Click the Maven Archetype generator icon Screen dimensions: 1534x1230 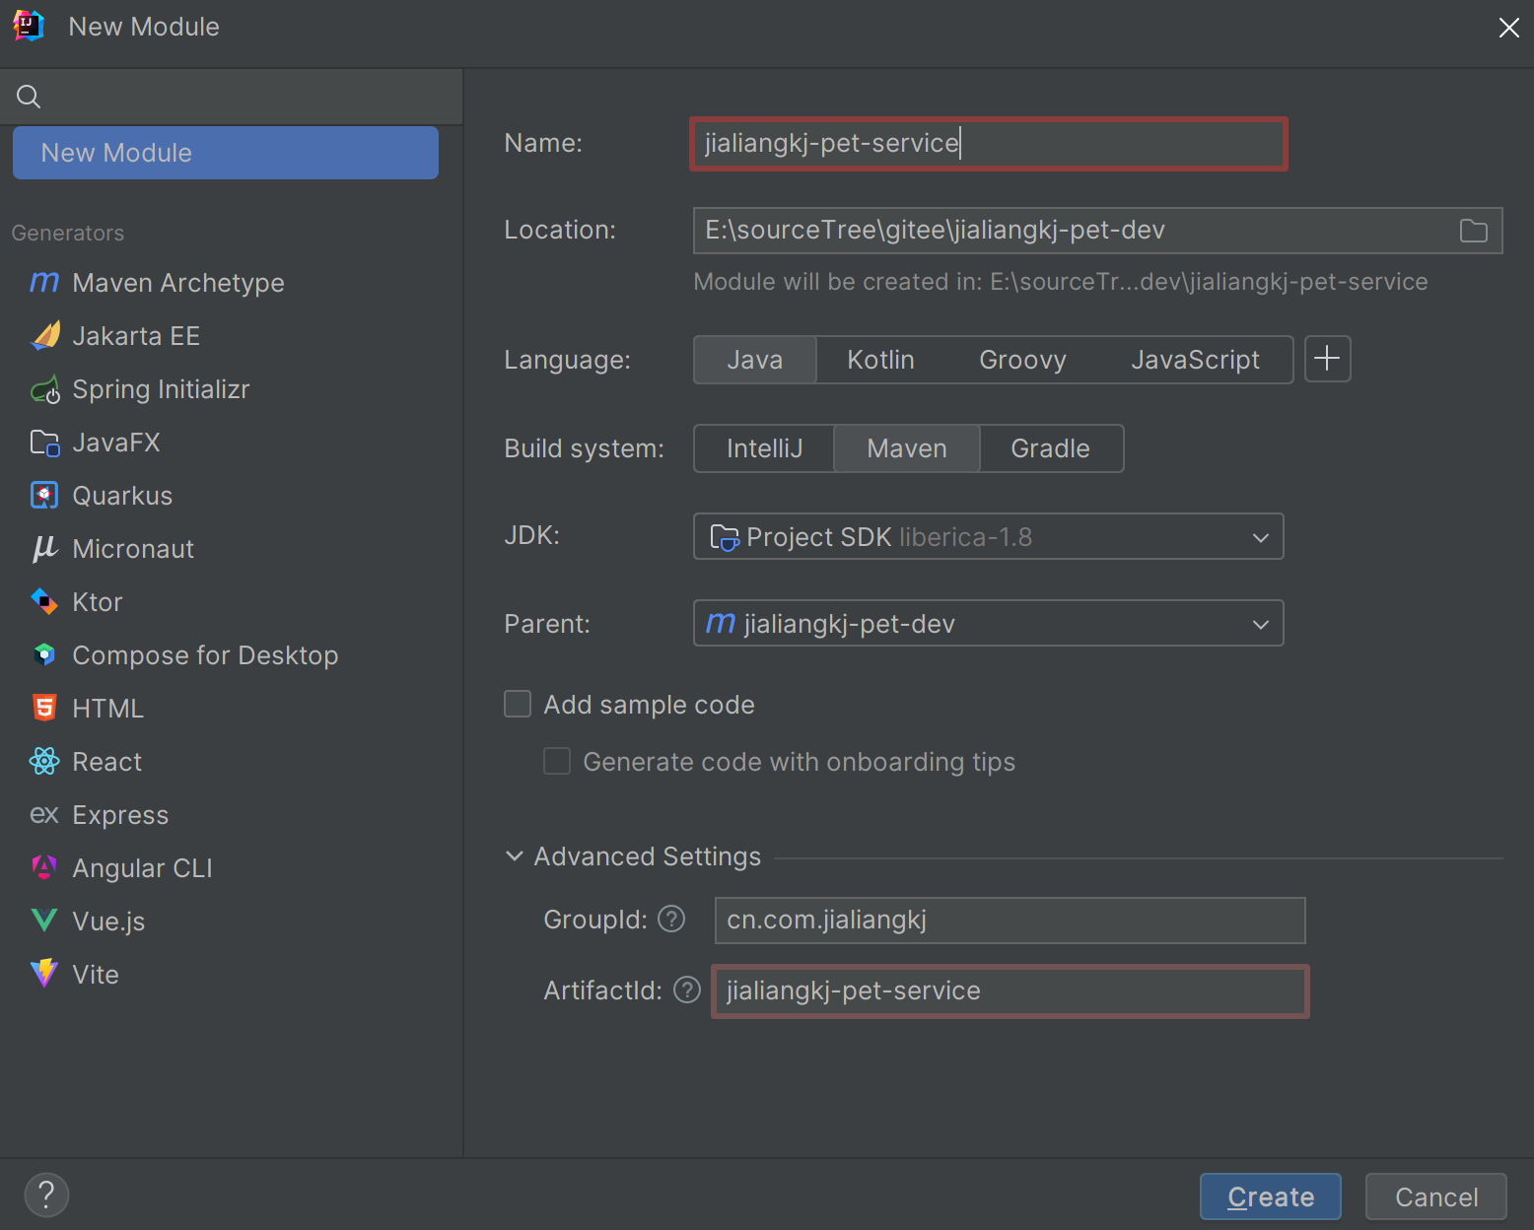(44, 283)
